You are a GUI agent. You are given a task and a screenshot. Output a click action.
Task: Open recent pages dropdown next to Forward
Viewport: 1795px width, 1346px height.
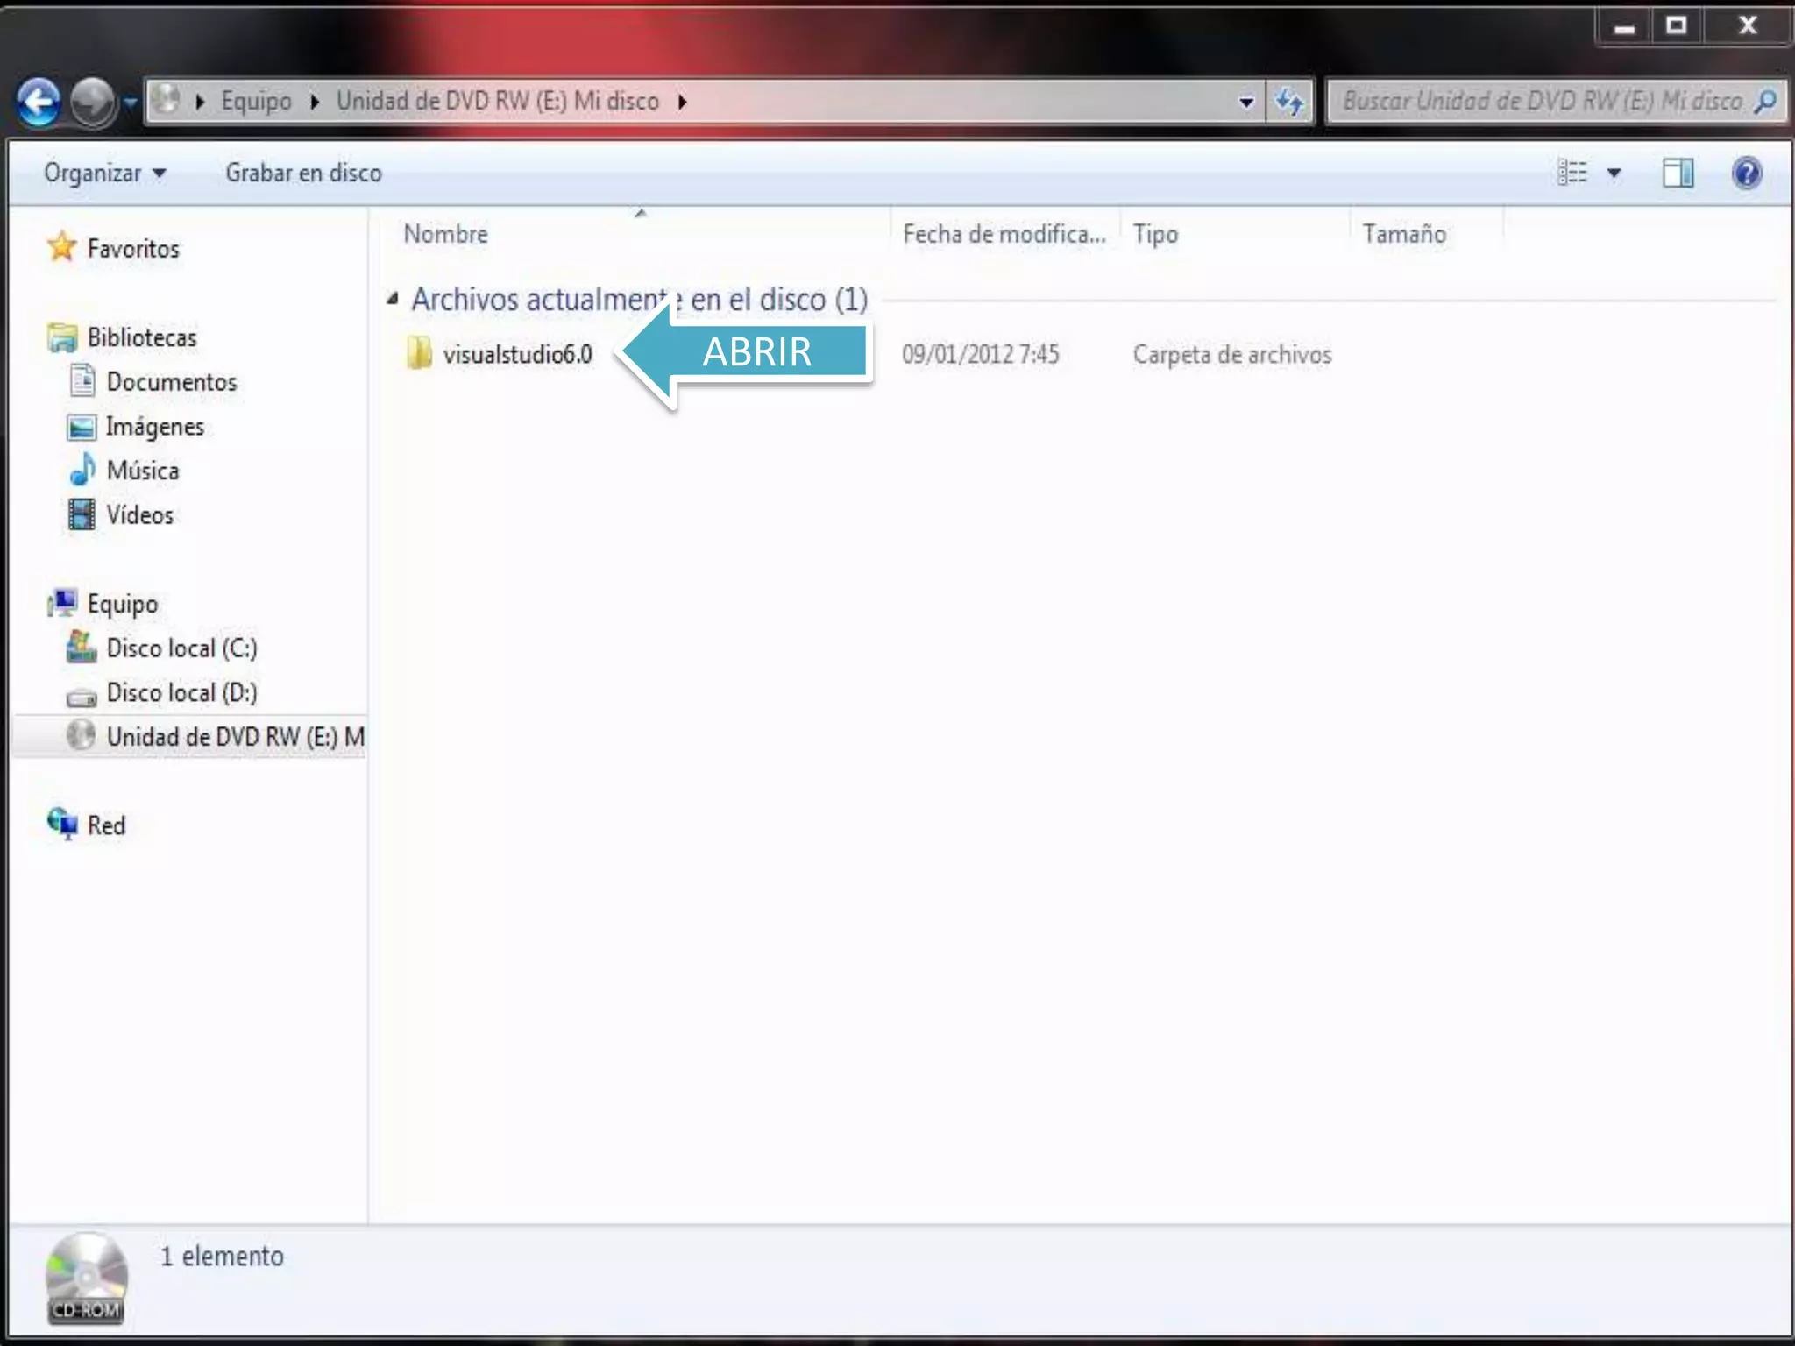tap(131, 103)
